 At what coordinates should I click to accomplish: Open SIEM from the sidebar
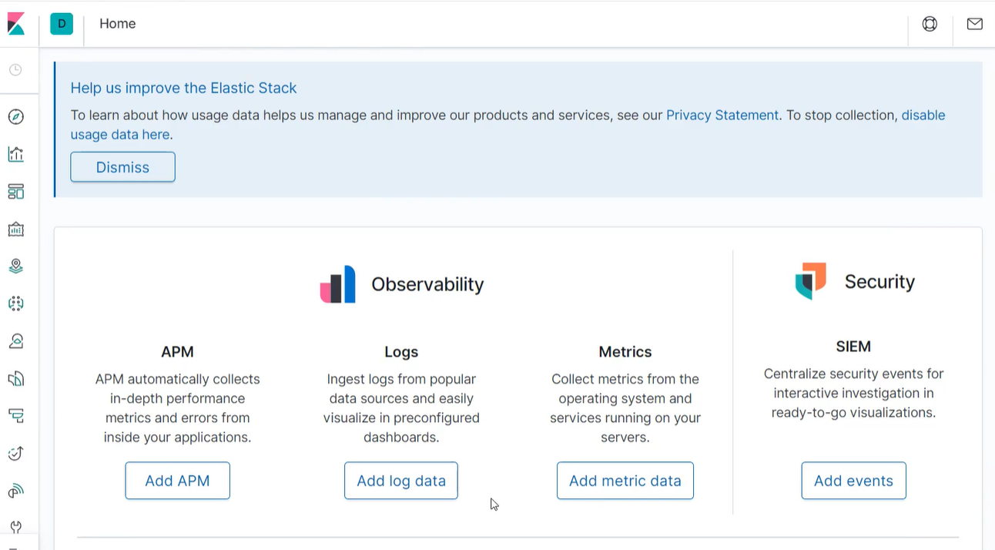click(16, 491)
